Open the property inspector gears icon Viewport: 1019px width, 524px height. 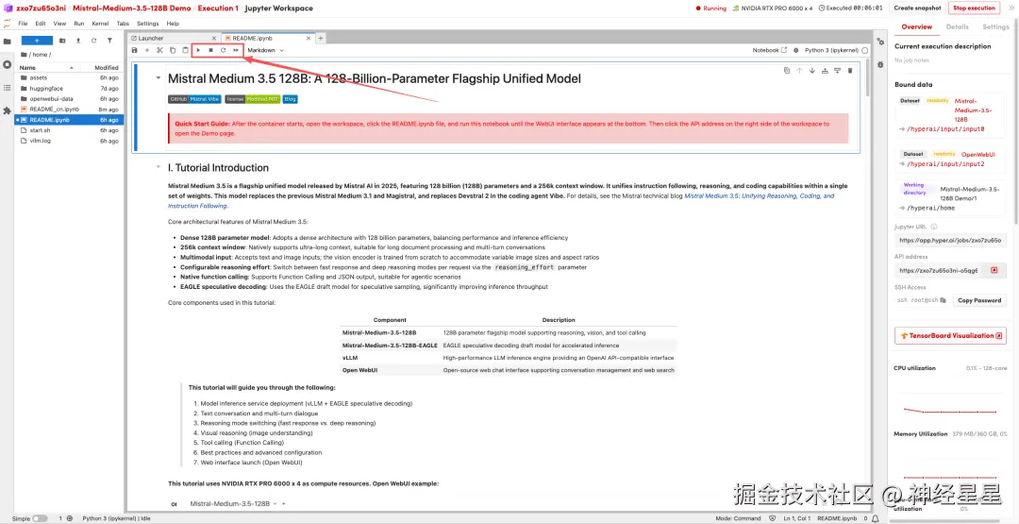pyautogui.click(x=880, y=42)
